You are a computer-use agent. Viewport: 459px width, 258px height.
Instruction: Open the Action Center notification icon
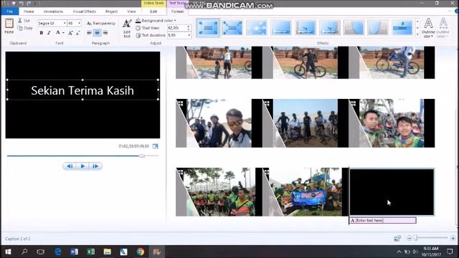click(x=450, y=252)
